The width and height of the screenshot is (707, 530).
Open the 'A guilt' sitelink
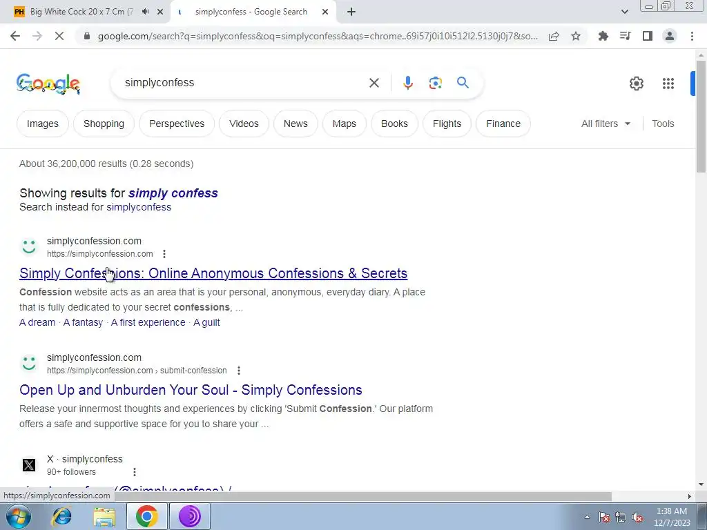(206, 323)
